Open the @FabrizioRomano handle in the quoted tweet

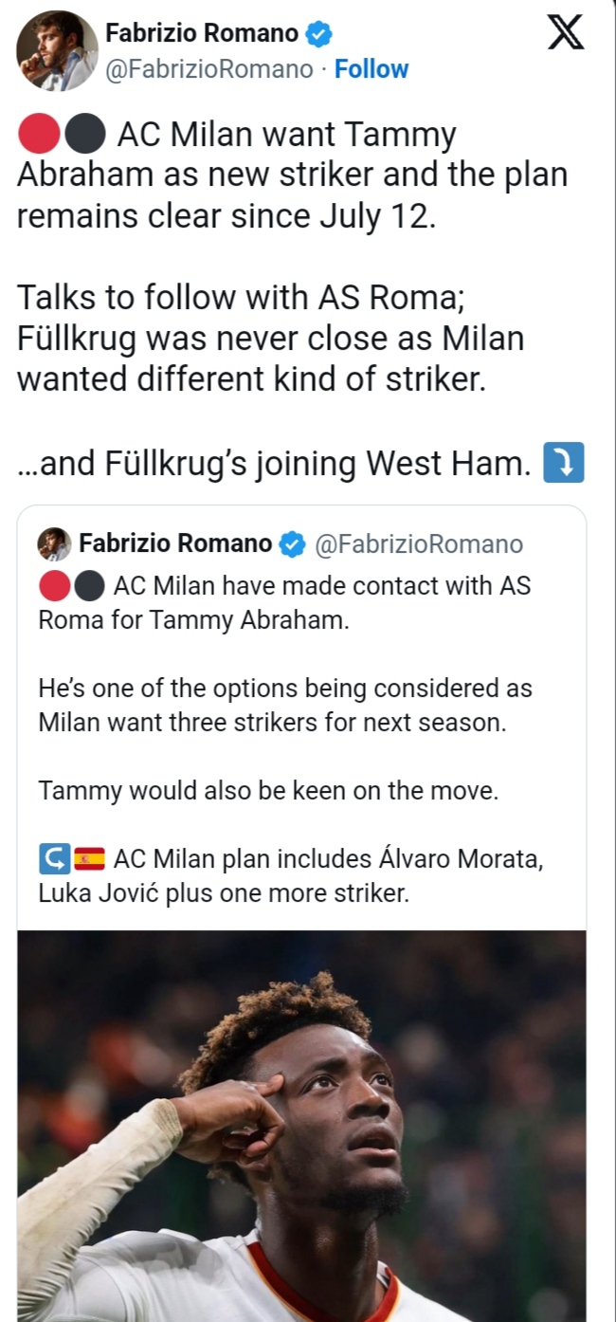[418, 544]
